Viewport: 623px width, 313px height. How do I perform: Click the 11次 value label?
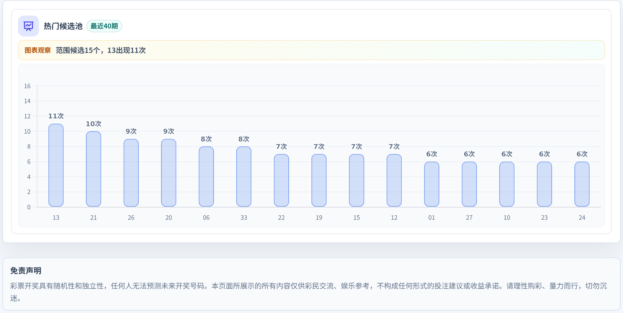click(x=56, y=116)
